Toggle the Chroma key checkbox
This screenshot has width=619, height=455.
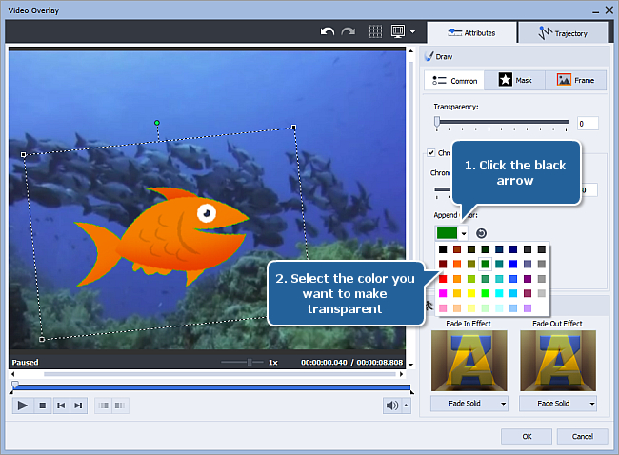(x=431, y=152)
